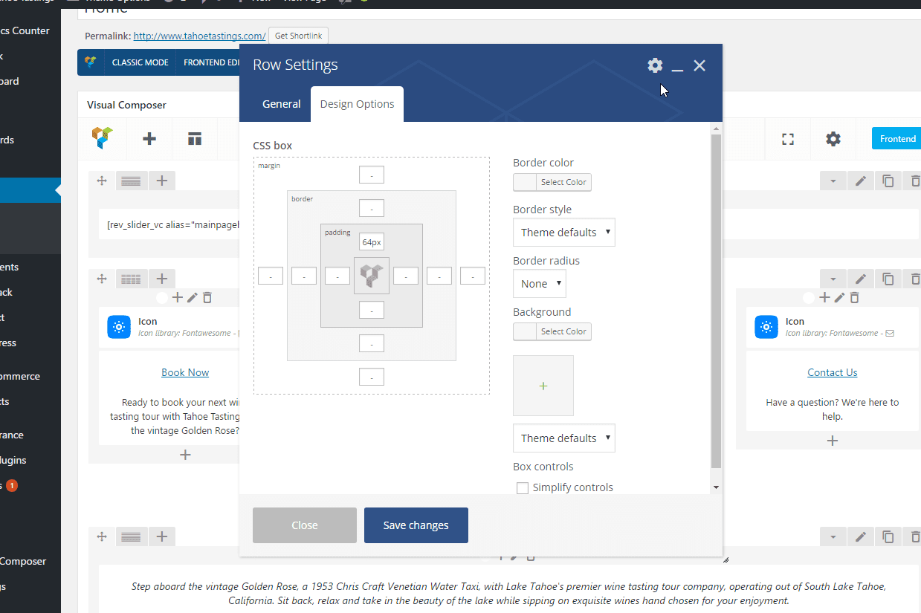Open templates icon in Visual Composer toolbar
The height and width of the screenshot is (613, 921).
[x=195, y=139]
